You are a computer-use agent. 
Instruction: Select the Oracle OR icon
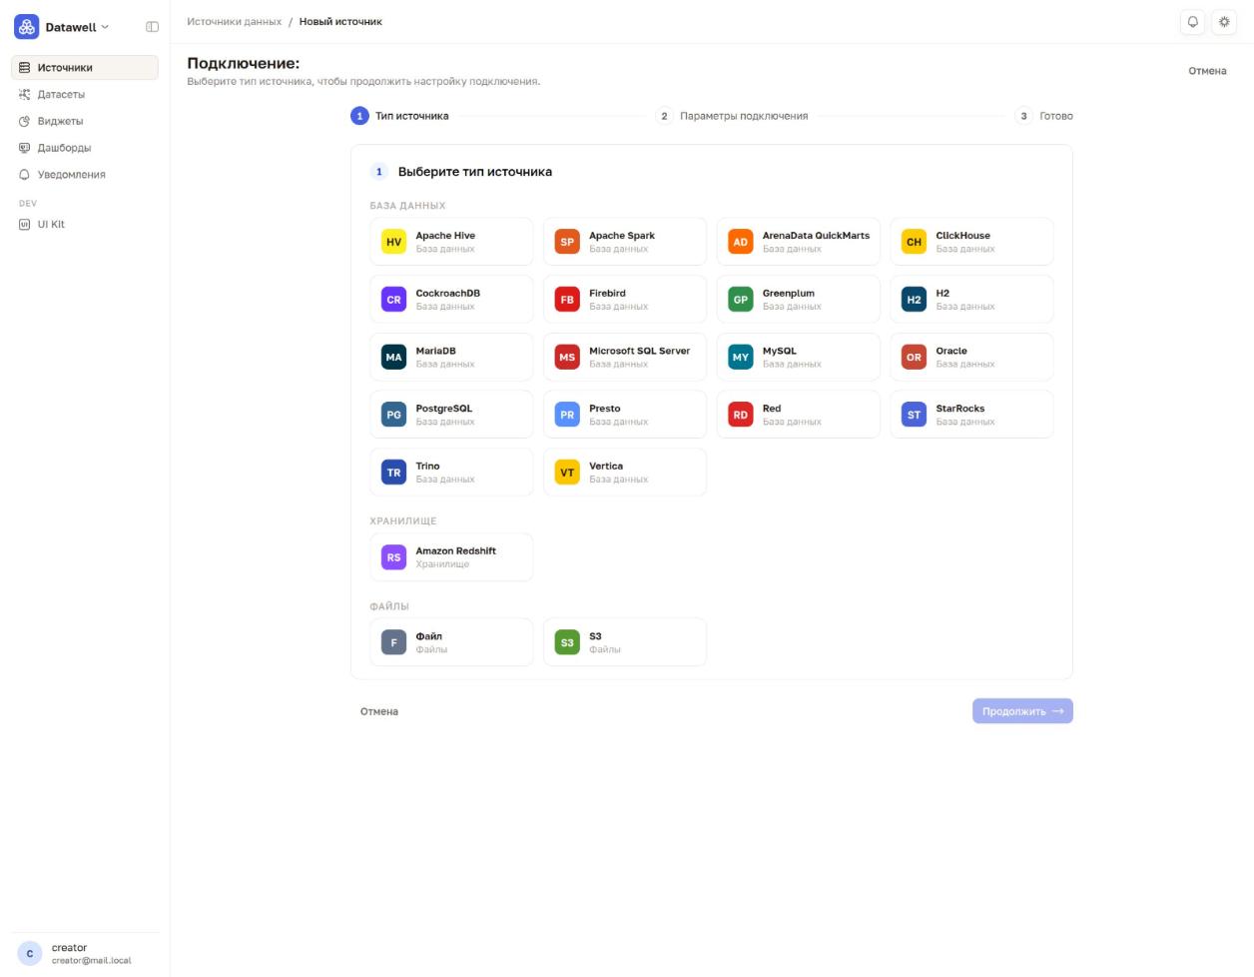click(914, 358)
